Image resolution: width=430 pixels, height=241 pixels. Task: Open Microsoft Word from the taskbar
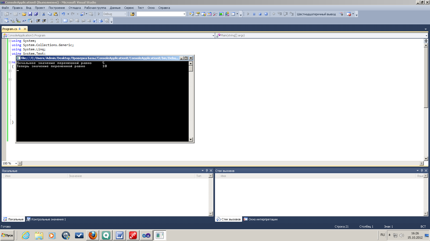120,235
